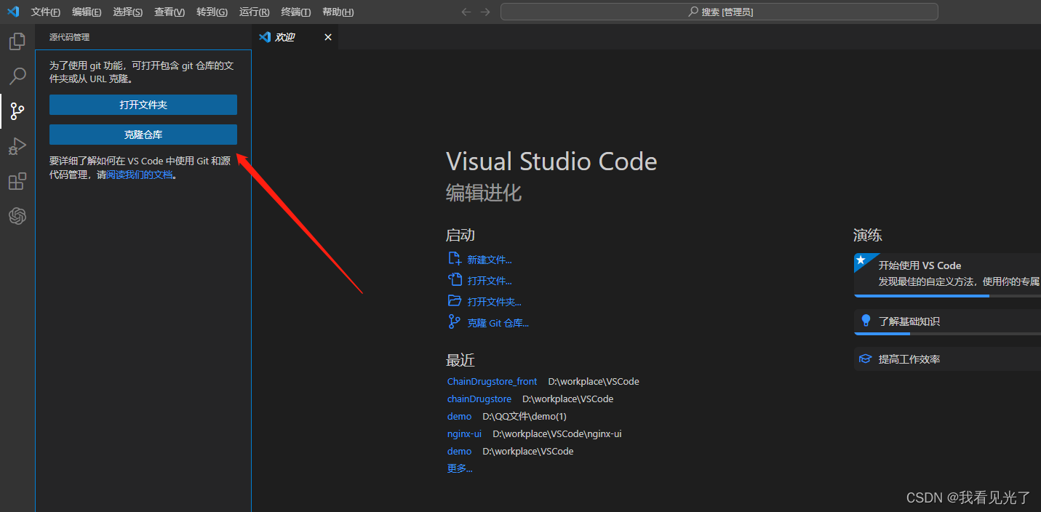Open the 帮助(H) menu

tap(338, 12)
